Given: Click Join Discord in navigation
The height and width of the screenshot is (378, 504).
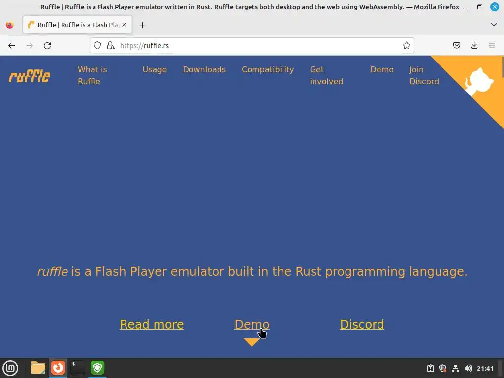Looking at the screenshot, I should (424, 75).
